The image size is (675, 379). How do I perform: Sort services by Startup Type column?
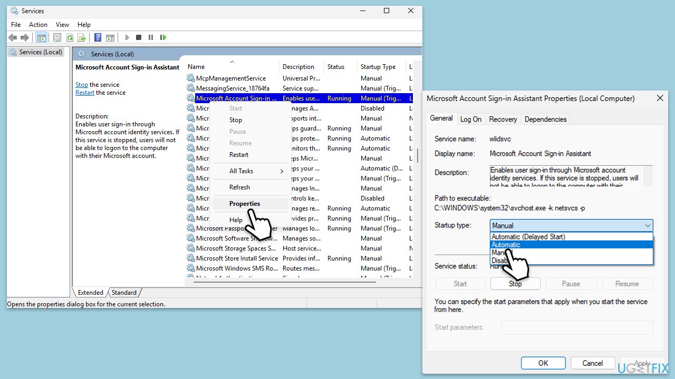click(378, 67)
